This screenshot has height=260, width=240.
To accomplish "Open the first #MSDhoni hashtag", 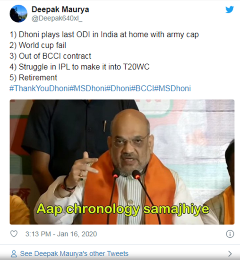I will [x=87, y=88].
